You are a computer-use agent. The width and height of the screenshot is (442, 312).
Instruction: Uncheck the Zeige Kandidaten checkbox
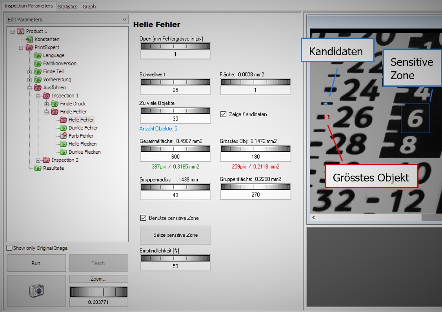(x=224, y=114)
